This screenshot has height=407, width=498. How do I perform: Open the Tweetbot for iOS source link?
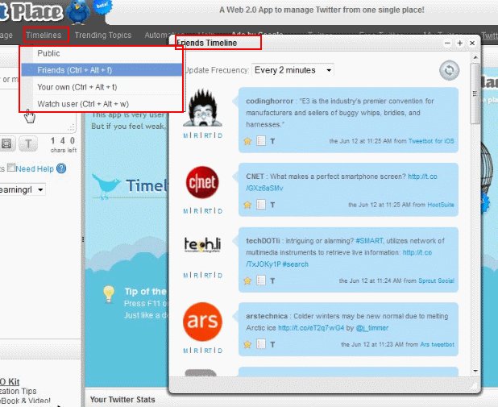pyautogui.click(x=431, y=141)
